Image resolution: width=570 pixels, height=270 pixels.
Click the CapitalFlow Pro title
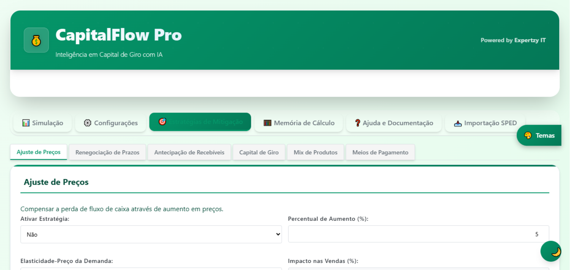point(118,35)
